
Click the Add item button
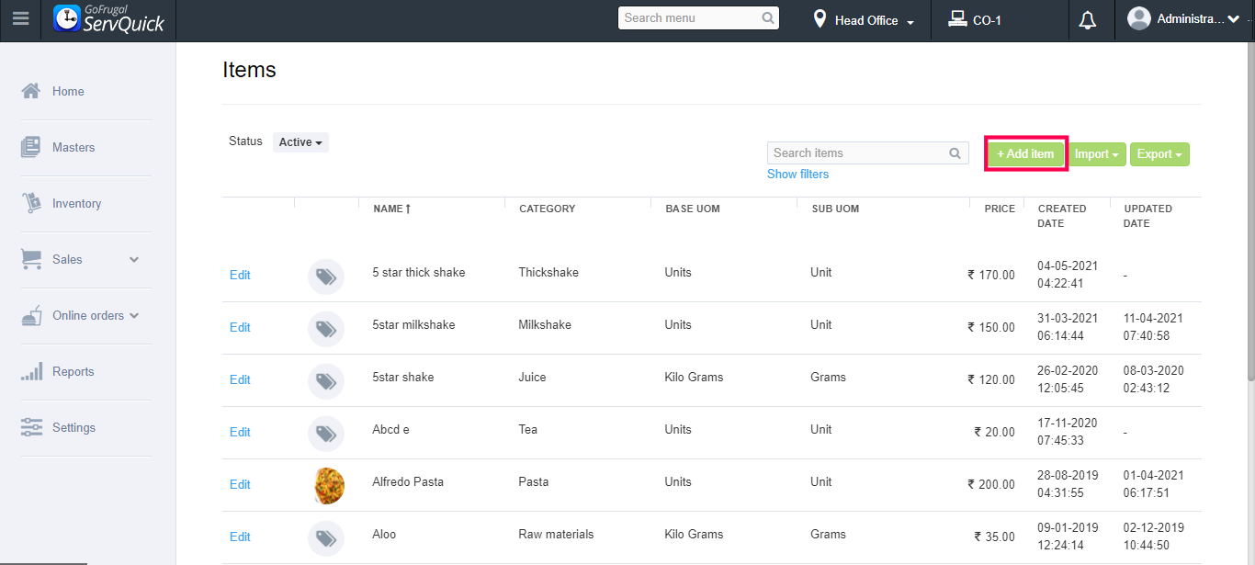pyautogui.click(x=1025, y=154)
